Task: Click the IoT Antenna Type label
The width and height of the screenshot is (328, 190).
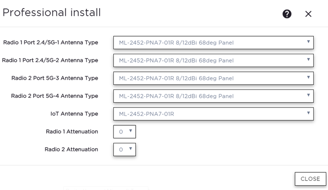Action: [x=74, y=114]
